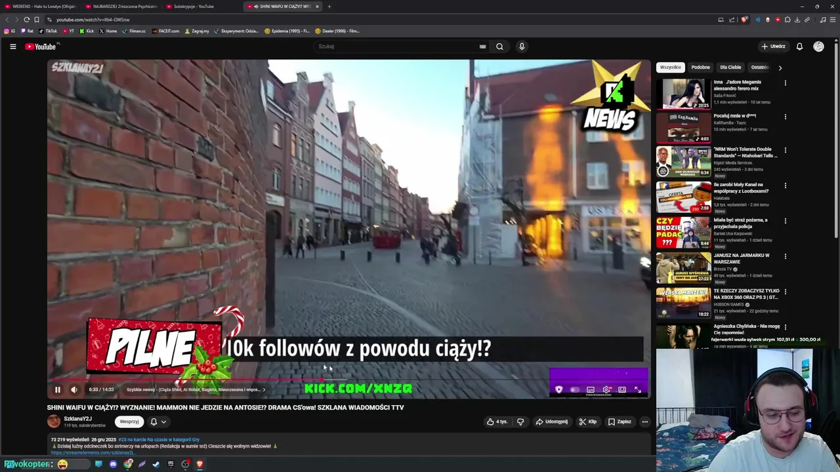The height and width of the screenshot is (472, 840).
Task: Start voice search with the microphone
Action: point(522,47)
